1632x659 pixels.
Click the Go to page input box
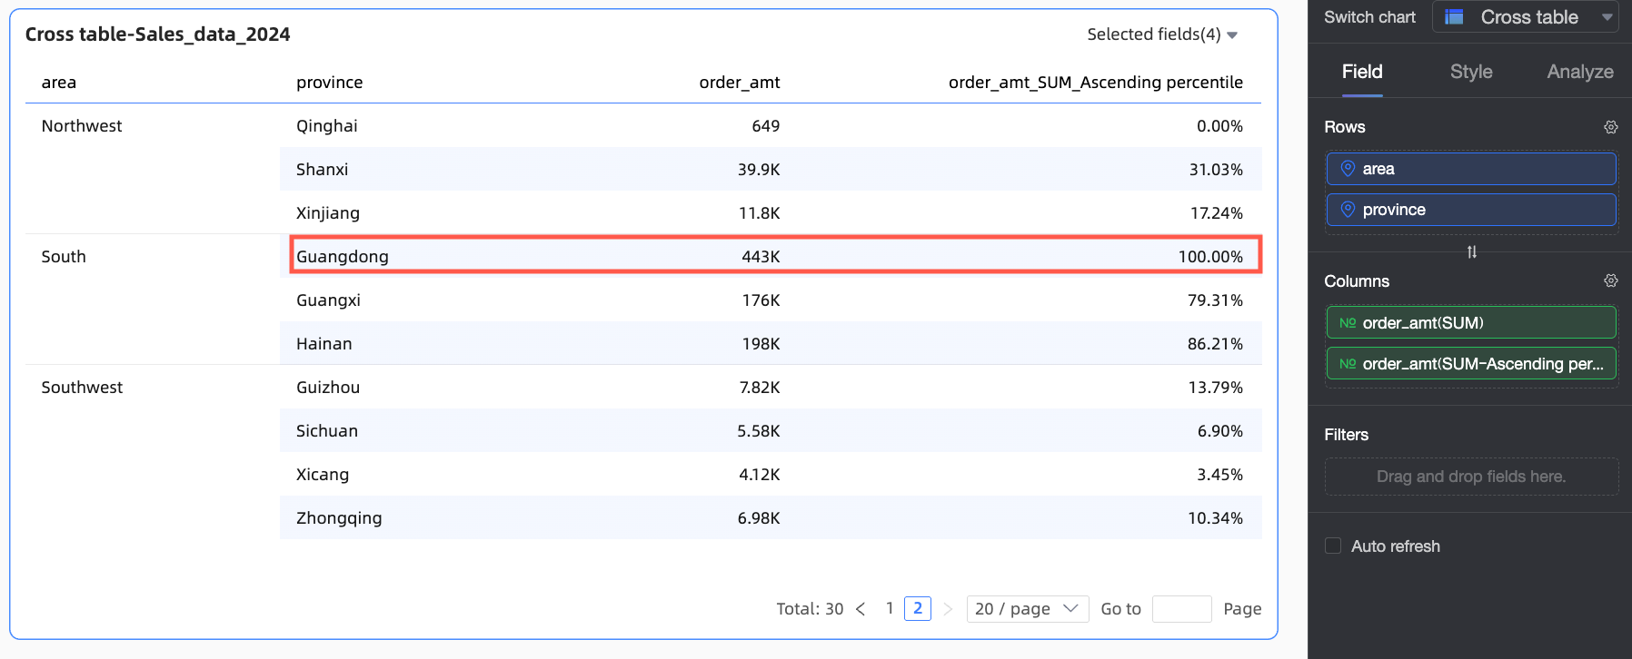pyautogui.click(x=1181, y=609)
